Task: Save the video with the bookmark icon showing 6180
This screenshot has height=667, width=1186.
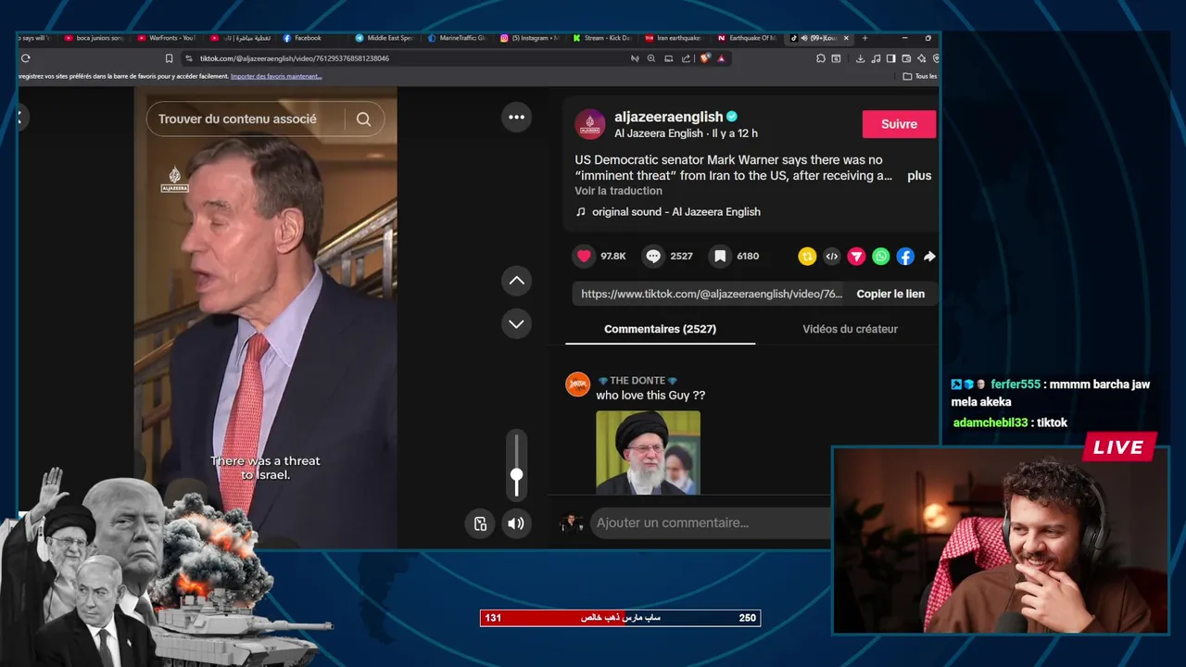Action: 719,256
